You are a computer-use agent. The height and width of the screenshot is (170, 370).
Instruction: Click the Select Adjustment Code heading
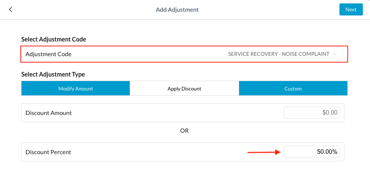54,39
